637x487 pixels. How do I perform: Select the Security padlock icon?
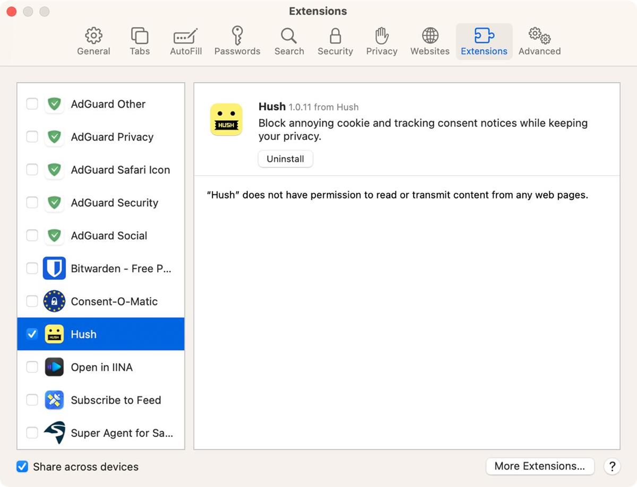pyautogui.click(x=335, y=40)
